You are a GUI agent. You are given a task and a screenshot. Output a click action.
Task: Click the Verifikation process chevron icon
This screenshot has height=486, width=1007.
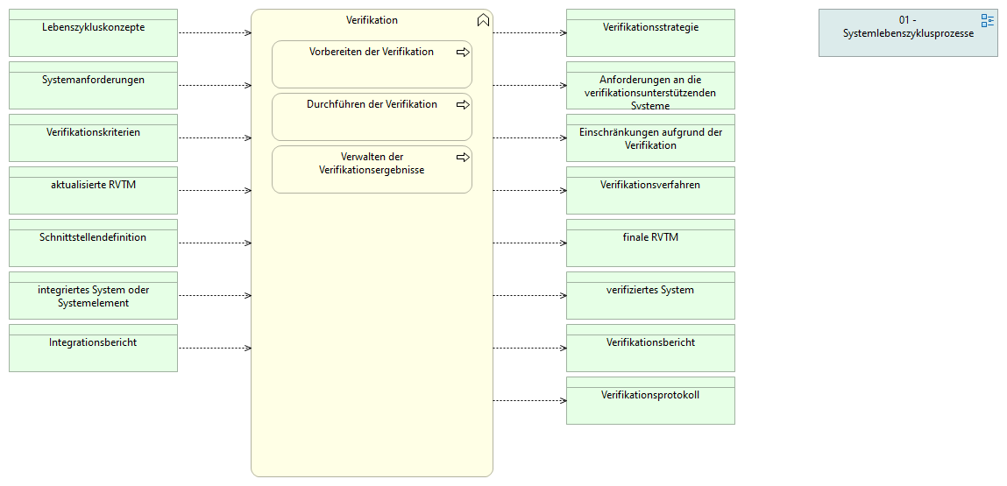[x=483, y=20]
